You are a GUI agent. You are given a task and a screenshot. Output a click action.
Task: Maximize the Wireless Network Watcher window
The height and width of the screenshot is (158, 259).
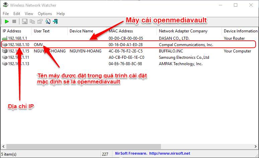(236, 5)
